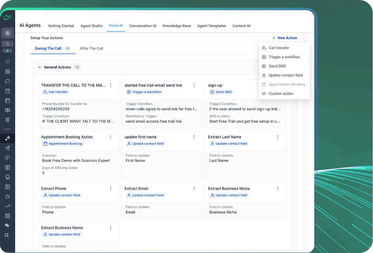Collapse the General Actions section chevron
373x253 pixels.
(40, 67)
